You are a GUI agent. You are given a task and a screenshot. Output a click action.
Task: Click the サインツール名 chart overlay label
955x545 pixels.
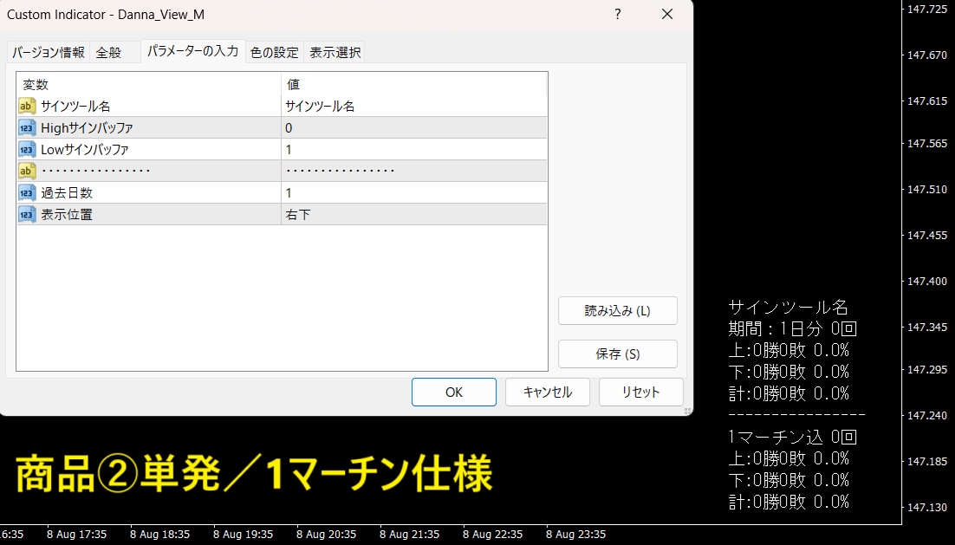coord(788,307)
